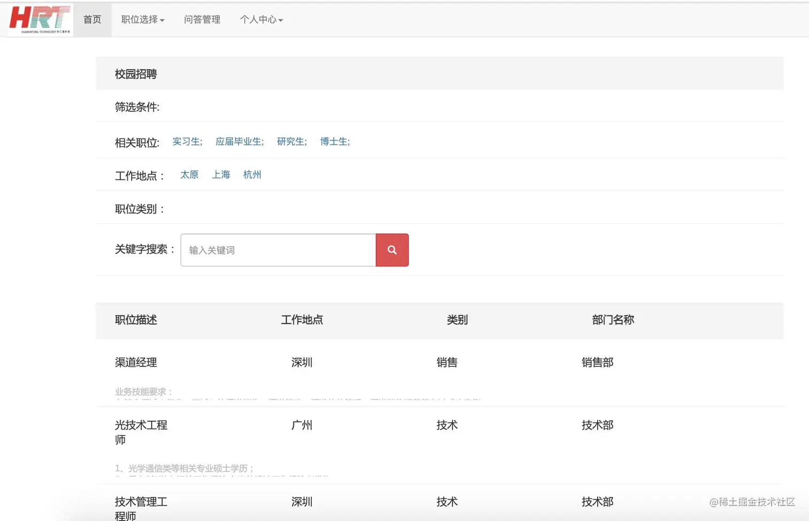Click 深圳 in the 渠道经理 row
Image resolution: width=809 pixels, height=521 pixels.
pyautogui.click(x=302, y=362)
